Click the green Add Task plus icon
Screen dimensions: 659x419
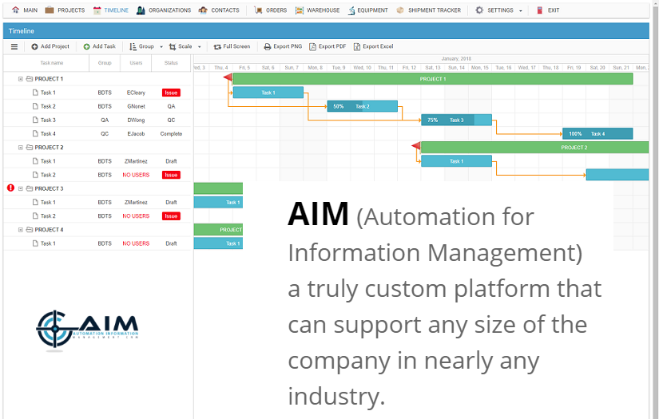86,46
